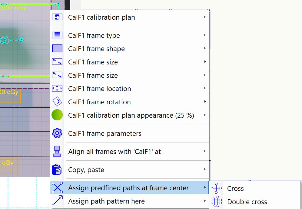Select Align all frames with 'CalF1' at
This screenshot has height=209, width=302.
click(114, 152)
